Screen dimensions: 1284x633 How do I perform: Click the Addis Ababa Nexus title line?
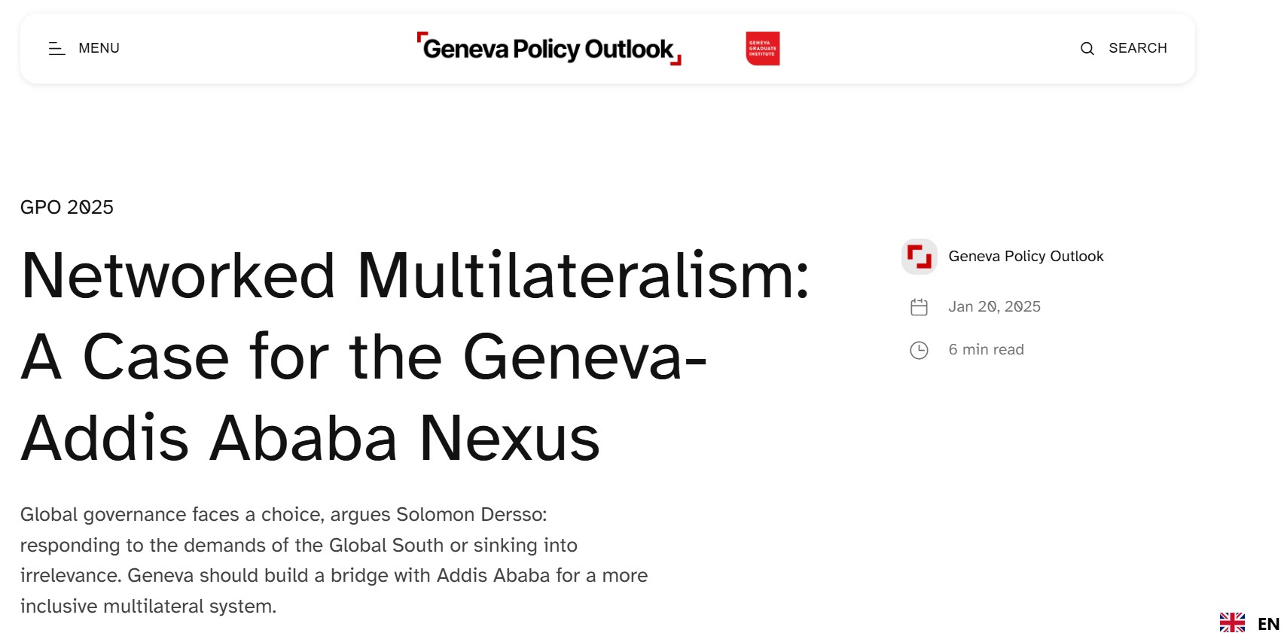pos(310,438)
